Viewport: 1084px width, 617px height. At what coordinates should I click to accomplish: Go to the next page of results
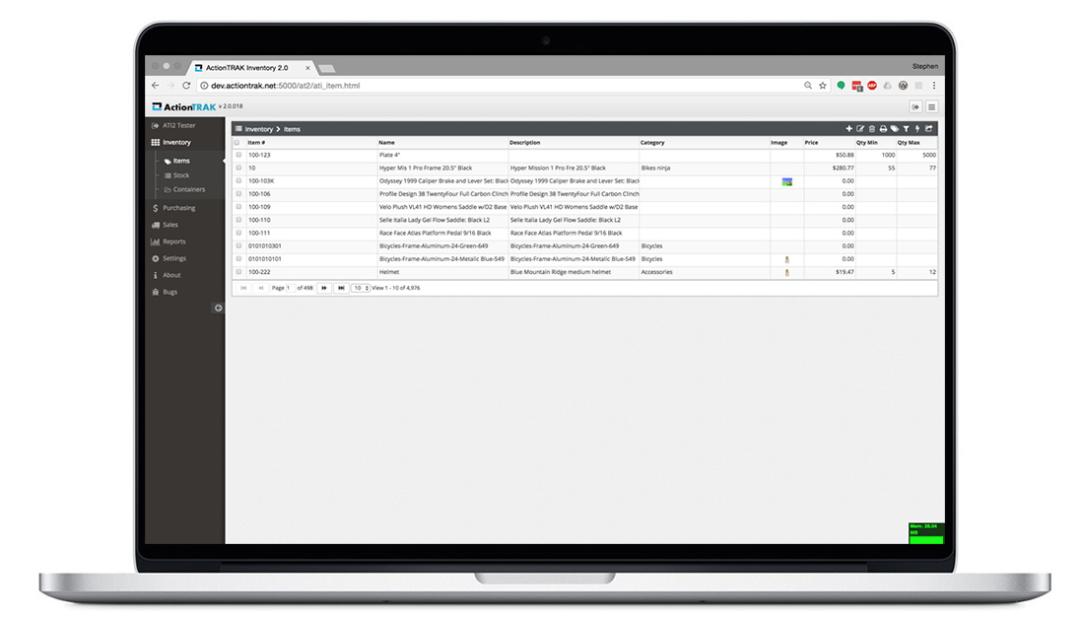[324, 288]
